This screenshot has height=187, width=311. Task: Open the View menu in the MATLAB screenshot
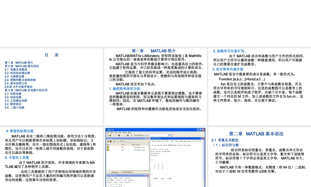coord(116,132)
